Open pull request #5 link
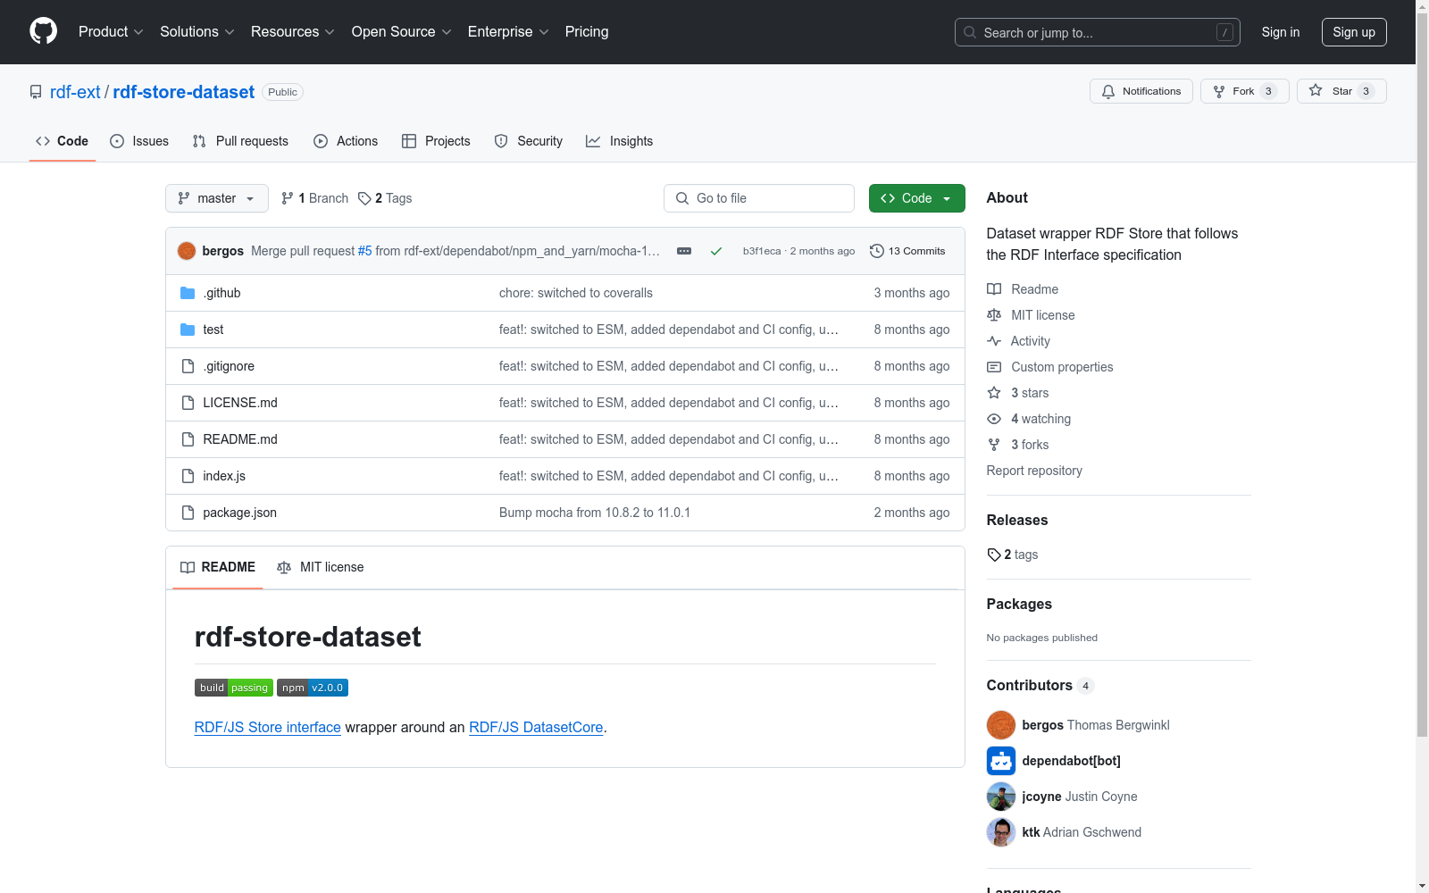Viewport: 1429px width, 893px height. [364, 251]
